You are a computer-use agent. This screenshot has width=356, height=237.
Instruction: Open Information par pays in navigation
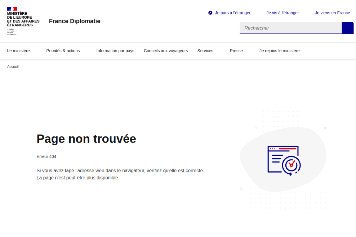click(x=115, y=51)
